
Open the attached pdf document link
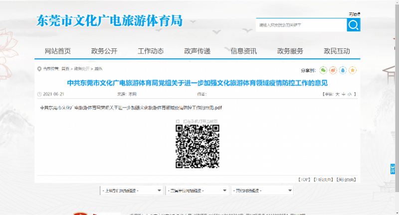pyautogui.click(x=131, y=108)
